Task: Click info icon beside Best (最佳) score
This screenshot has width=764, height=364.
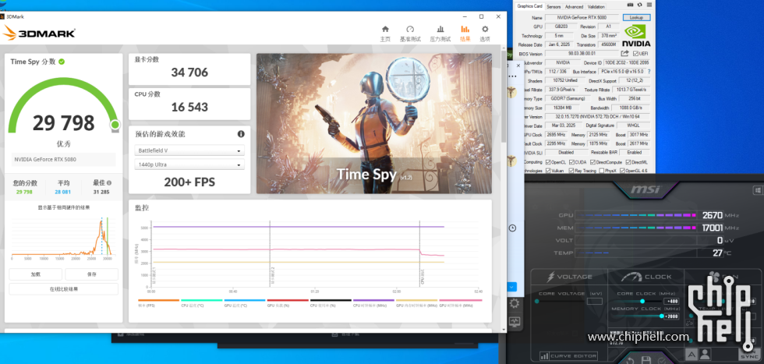Action: coord(109,183)
